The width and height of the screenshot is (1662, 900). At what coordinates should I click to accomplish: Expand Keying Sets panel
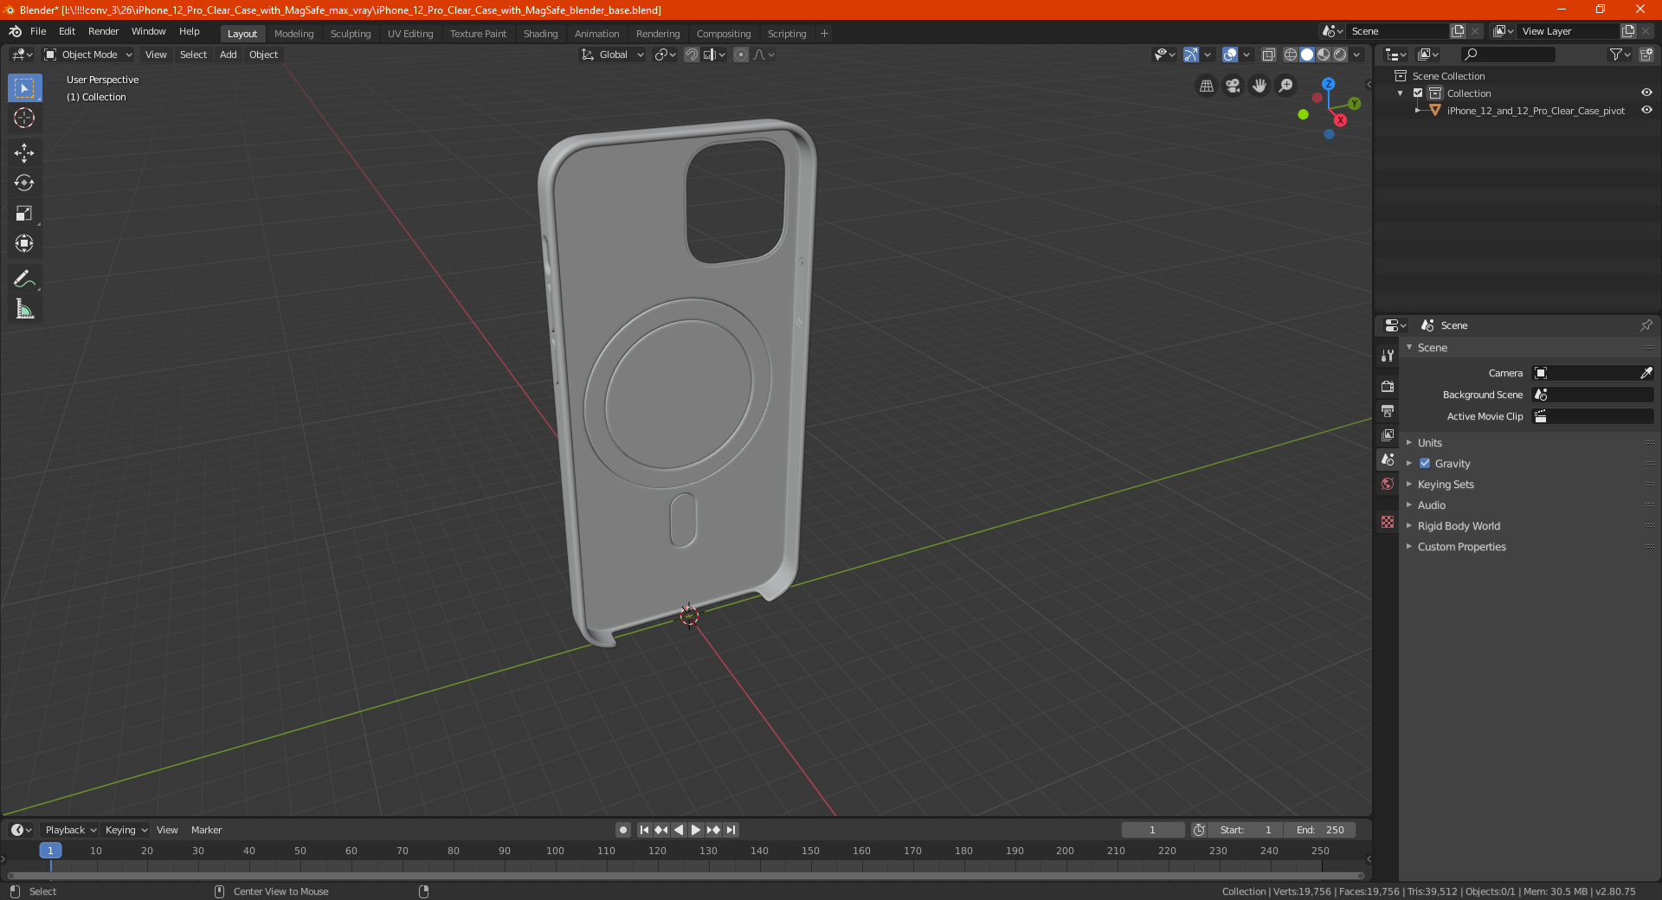1446,485
